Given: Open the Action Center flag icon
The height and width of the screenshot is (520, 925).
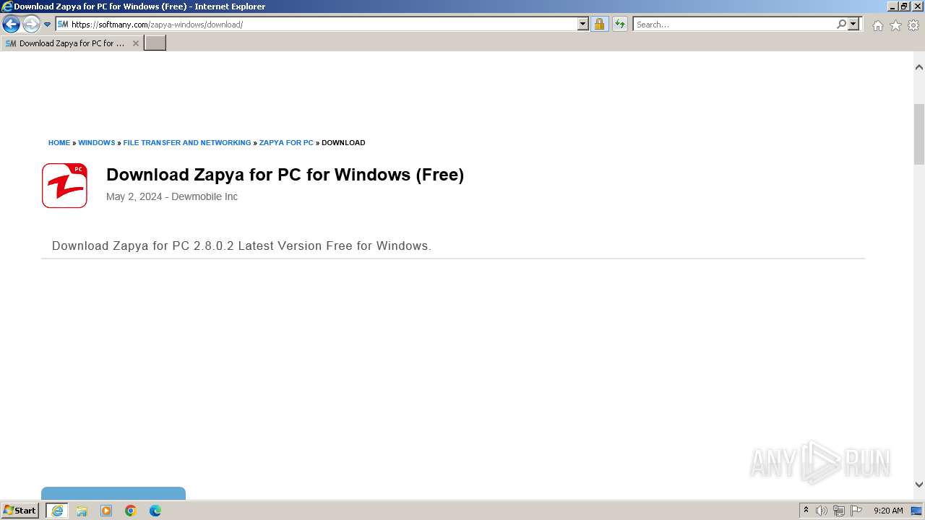Looking at the screenshot, I should click(856, 511).
